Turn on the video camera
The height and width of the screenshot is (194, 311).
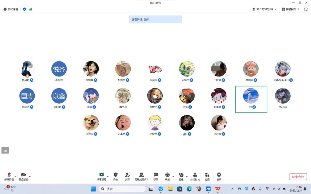coord(24,175)
